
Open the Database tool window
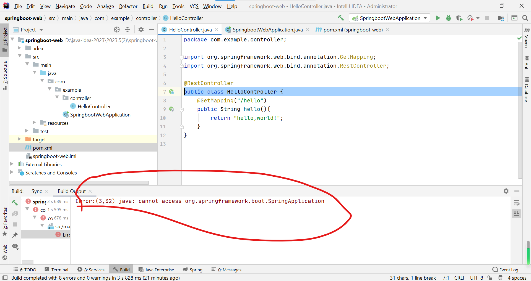[x=527, y=89]
